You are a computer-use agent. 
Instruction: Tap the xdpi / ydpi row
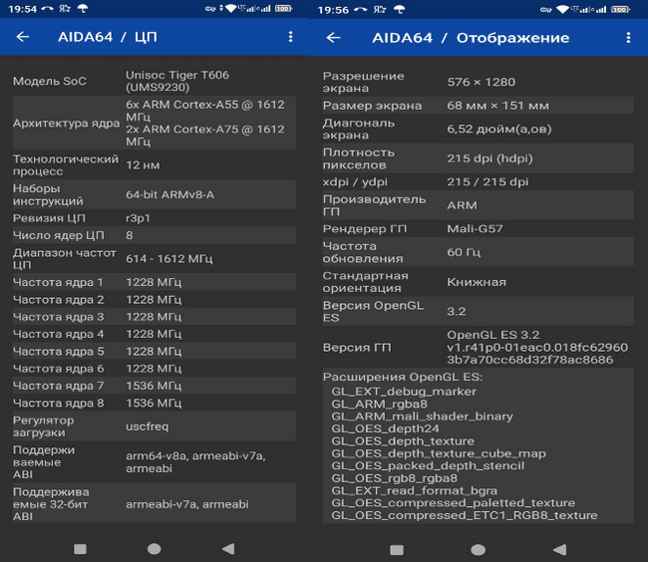478,181
